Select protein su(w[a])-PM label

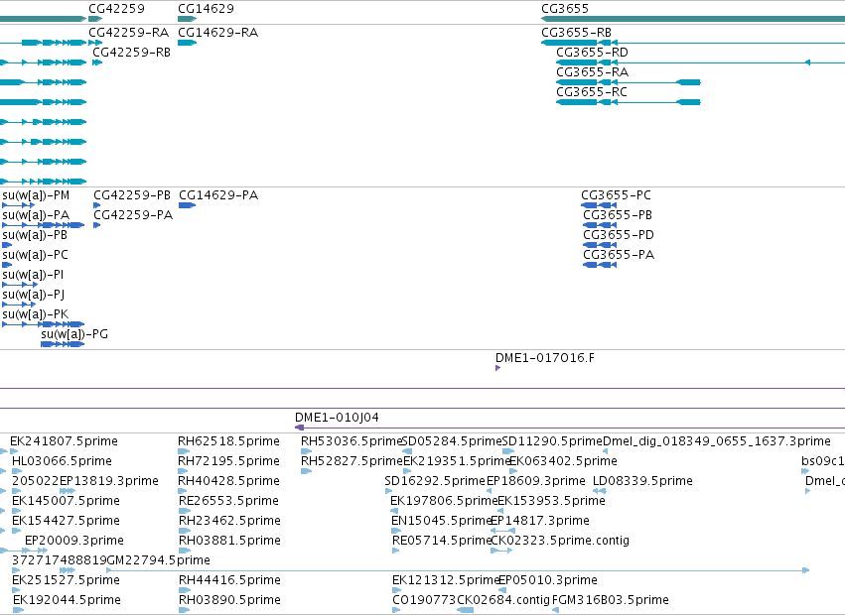point(36,195)
